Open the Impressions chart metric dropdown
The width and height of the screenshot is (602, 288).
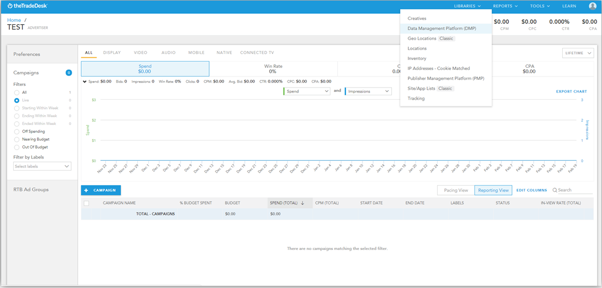coord(368,91)
